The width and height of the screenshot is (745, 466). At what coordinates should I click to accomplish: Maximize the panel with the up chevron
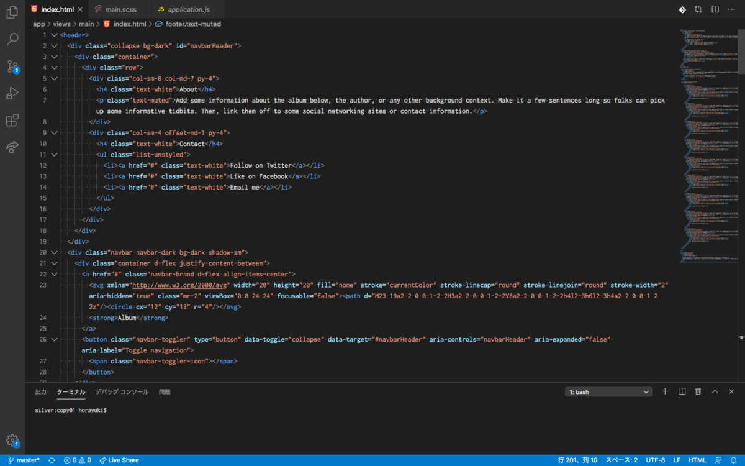715,391
